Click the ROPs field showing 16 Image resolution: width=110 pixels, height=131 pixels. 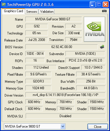35,60
